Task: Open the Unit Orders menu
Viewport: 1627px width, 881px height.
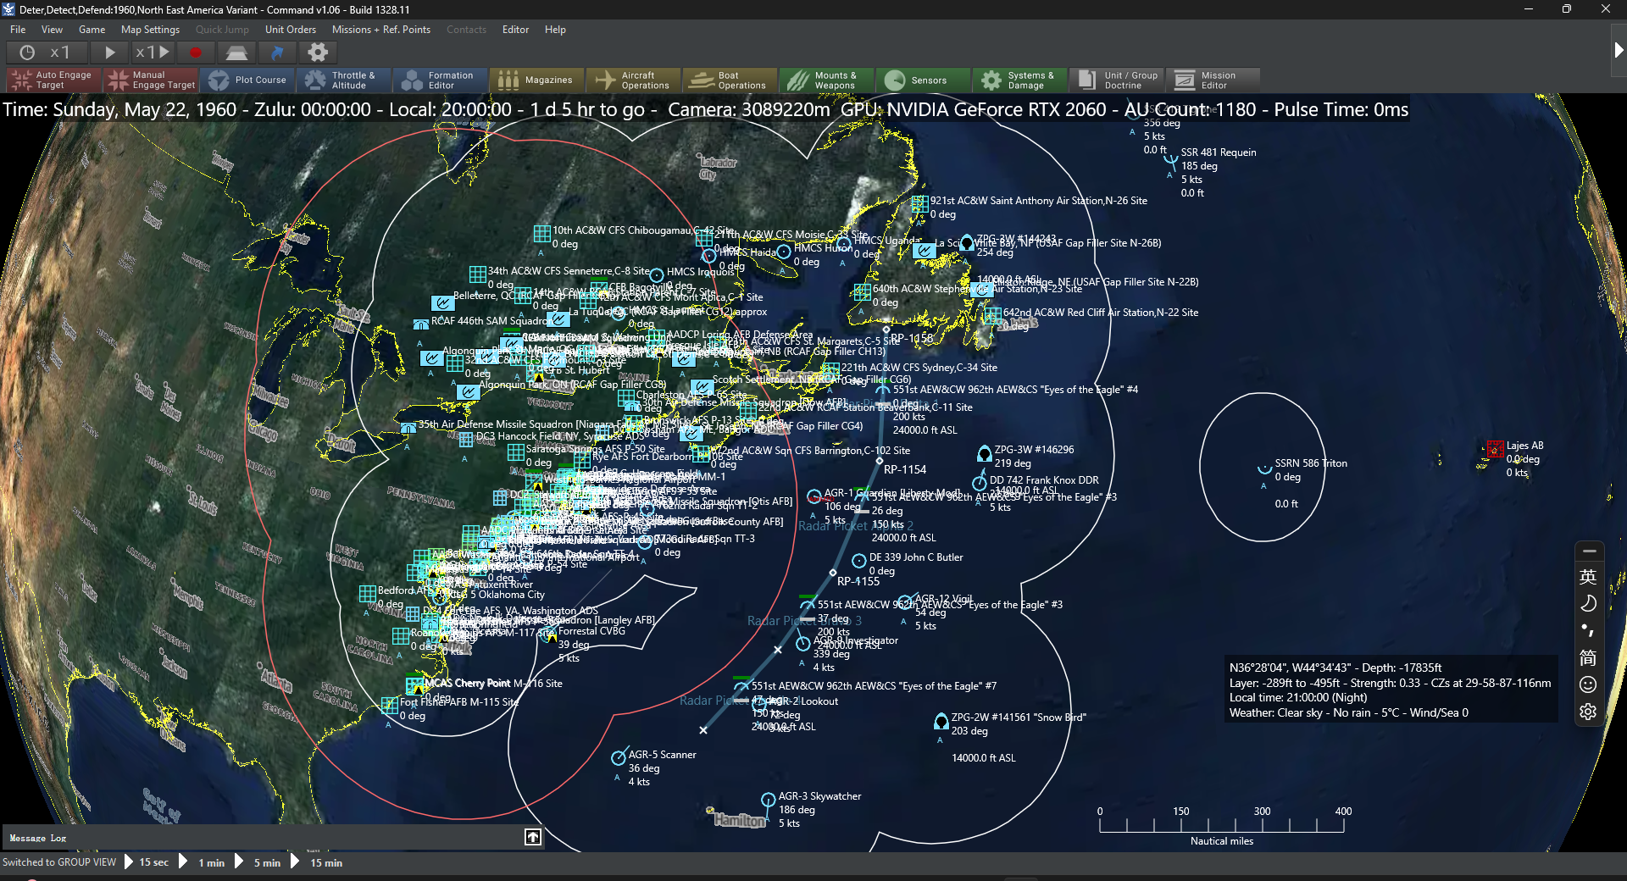Action: pos(291,30)
